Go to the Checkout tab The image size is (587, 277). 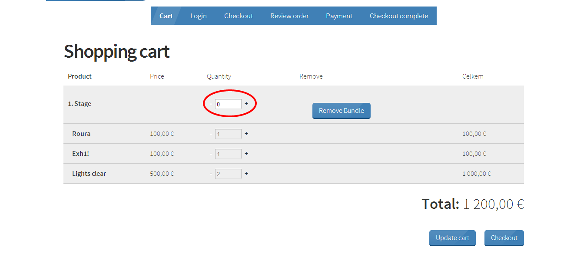[x=239, y=16]
